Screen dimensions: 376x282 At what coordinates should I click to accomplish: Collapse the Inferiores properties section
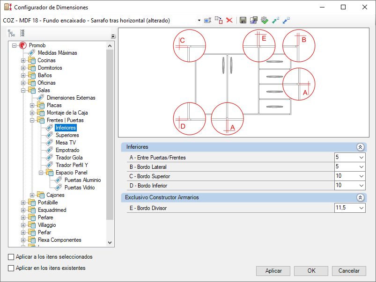click(x=360, y=147)
